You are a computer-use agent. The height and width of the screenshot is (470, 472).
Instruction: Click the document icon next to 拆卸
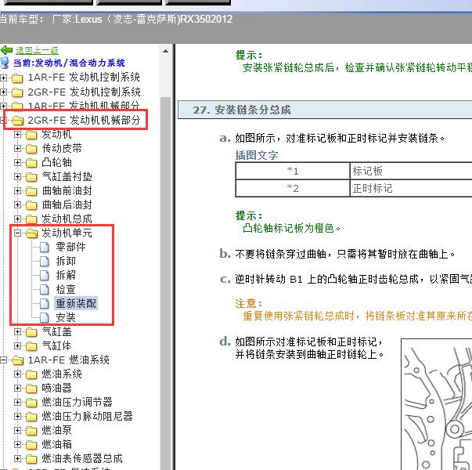pyautogui.click(x=45, y=261)
